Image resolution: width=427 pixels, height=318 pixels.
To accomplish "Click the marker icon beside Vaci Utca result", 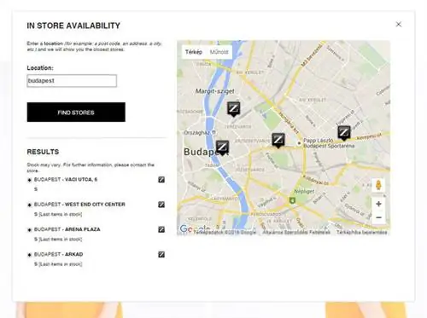I will pyautogui.click(x=161, y=180).
